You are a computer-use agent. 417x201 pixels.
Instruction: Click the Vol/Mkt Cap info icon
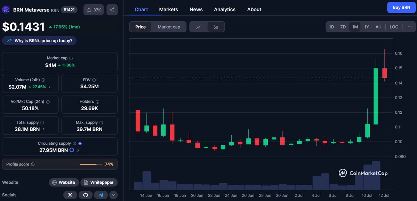48,102
